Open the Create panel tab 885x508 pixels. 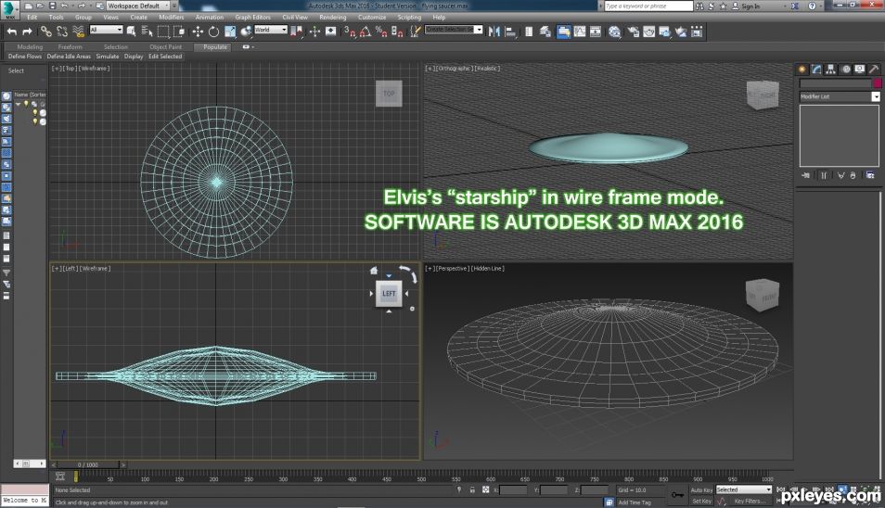tap(802, 69)
